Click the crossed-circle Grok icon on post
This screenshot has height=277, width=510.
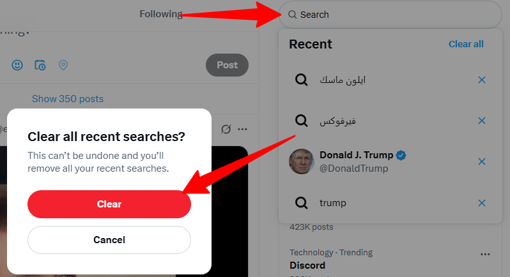coord(226,129)
